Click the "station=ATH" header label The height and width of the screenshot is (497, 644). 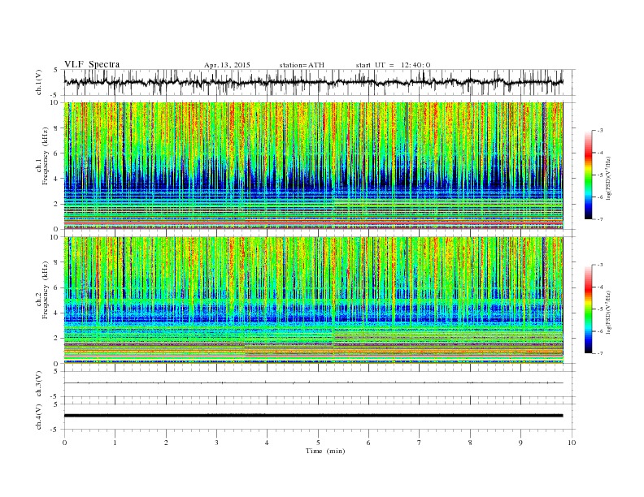click(x=302, y=65)
